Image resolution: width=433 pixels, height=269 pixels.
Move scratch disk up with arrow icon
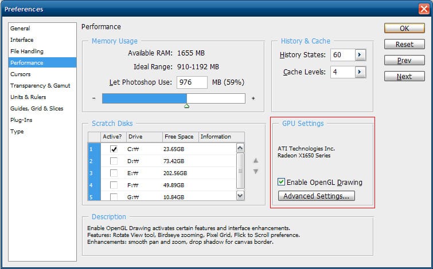coord(256,161)
